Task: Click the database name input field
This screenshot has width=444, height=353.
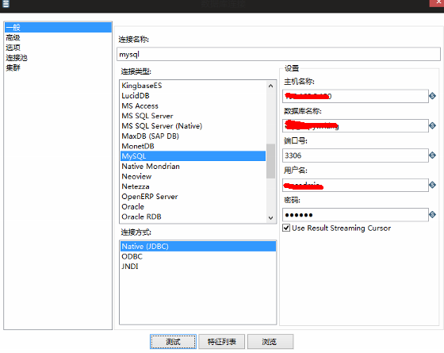Action: click(x=355, y=125)
